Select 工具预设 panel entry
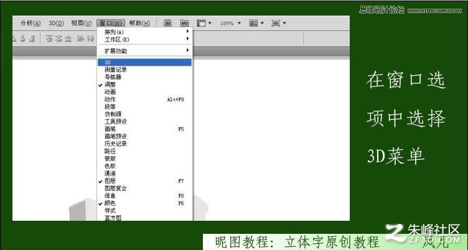 coord(145,122)
